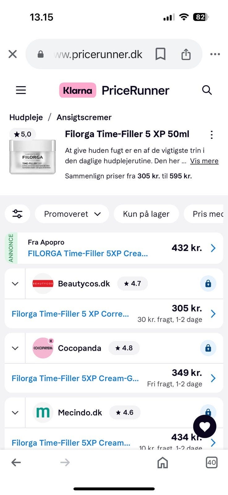Open the 'Promoveret' sort dropdown
Screen dimensions: 228x495
[72, 214]
